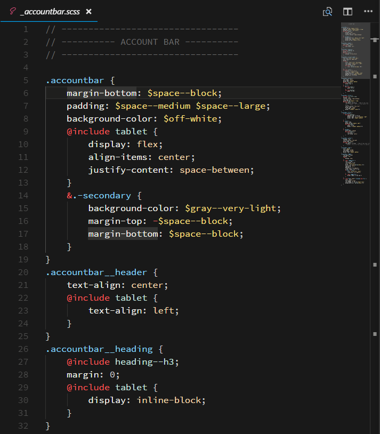Click line number 5 in the gutter

pos(26,81)
